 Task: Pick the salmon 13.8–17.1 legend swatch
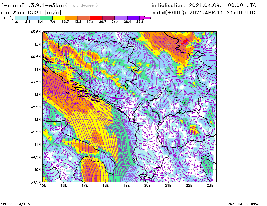pyautogui.click(x=84, y=18)
